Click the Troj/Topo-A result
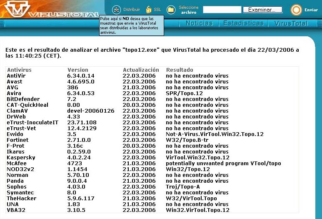The width and height of the screenshot is (322, 219). (182, 187)
